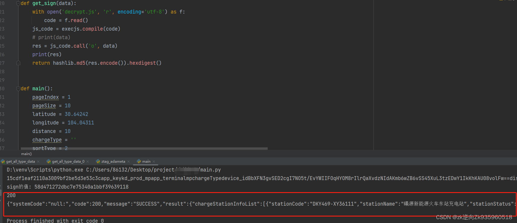Screen dimensions: 517x223
Task: Click 'Process finished with exit code 0'
Action: pos(55,221)
